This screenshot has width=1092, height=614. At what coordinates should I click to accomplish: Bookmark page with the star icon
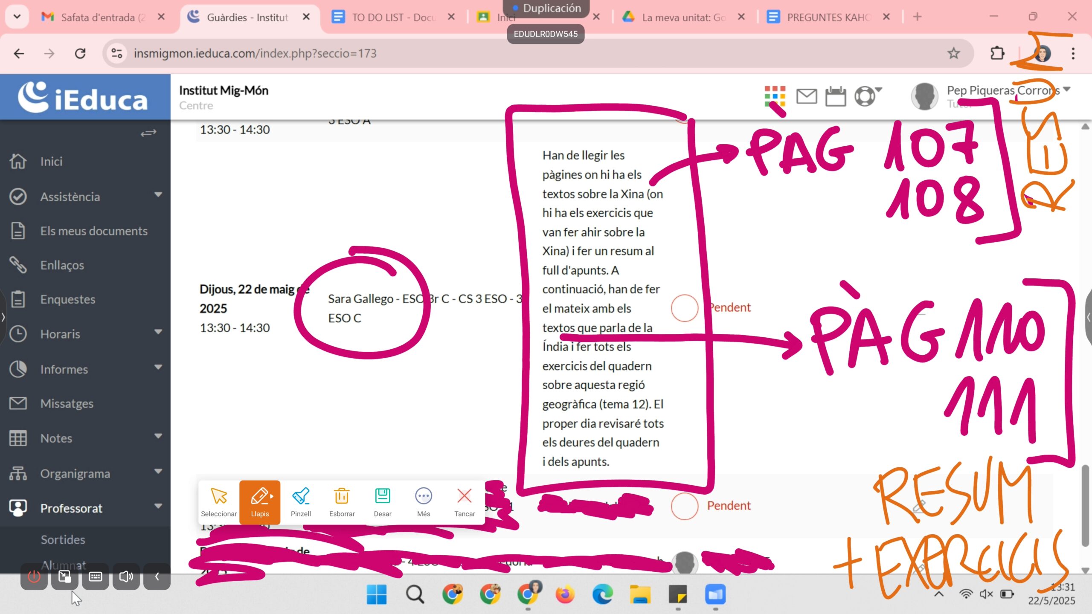953,53
